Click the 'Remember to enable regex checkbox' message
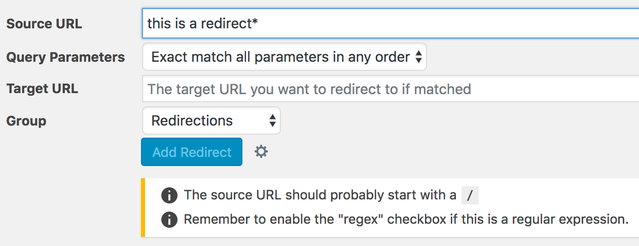639x246 pixels. coord(406,220)
